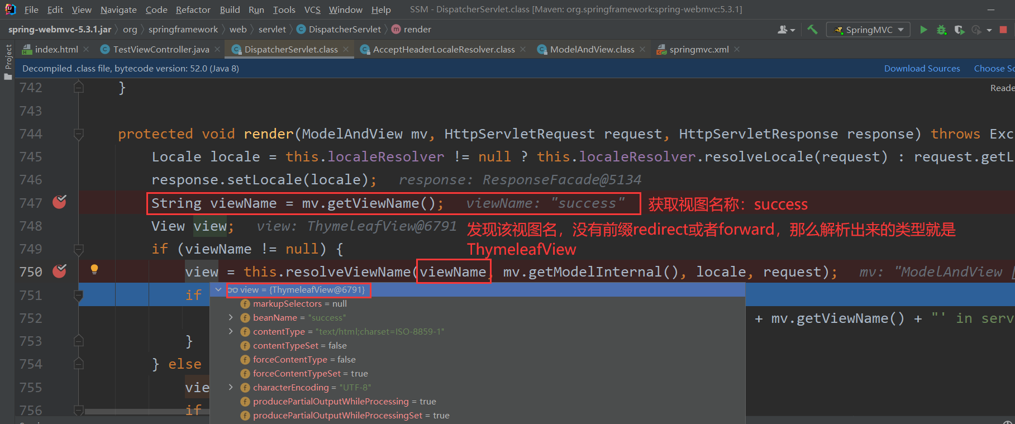This screenshot has width=1015, height=424.
Task: Fold the else block at line 754
Action: pyautogui.click(x=79, y=364)
